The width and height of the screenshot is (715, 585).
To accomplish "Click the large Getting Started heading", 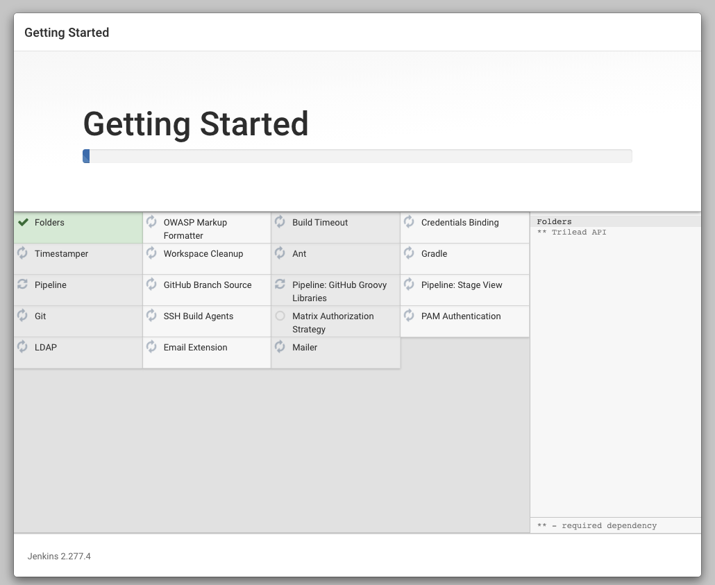I will [196, 124].
